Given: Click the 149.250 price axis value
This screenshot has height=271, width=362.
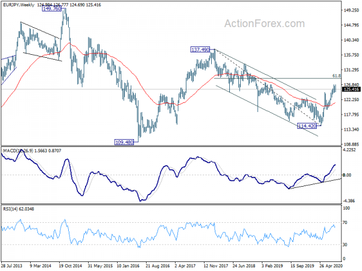Looking at the screenshot, I should pyautogui.click(x=351, y=10).
